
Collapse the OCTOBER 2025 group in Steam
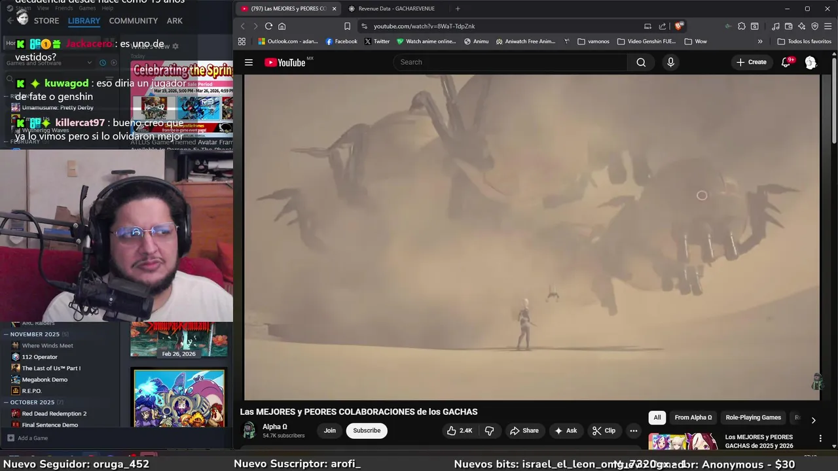(x=6, y=402)
